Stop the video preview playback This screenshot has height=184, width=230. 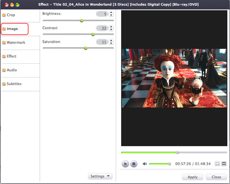pyautogui.click(x=134, y=164)
